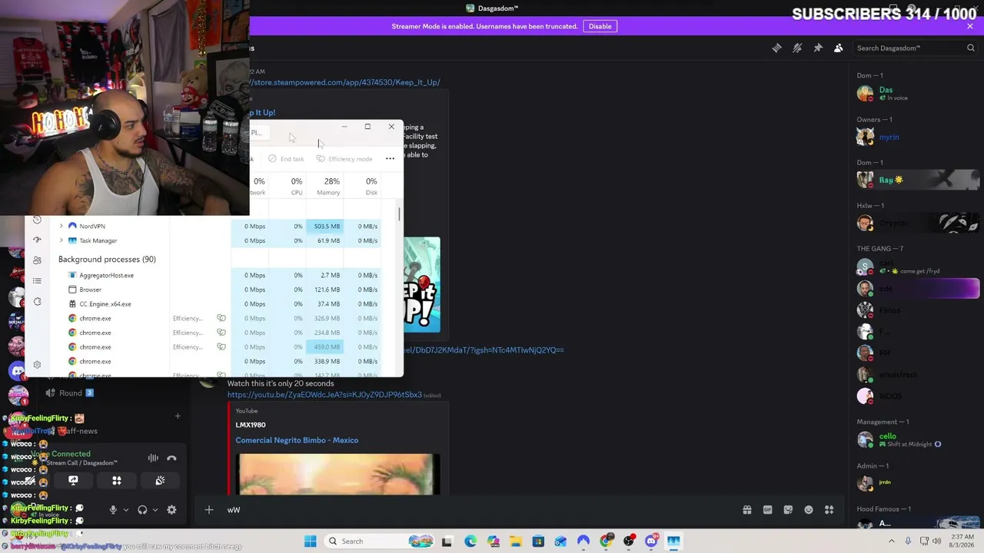Viewport: 984px width, 553px height.
Task: Click the message attachment plus button
Action: [x=208, y=509]
